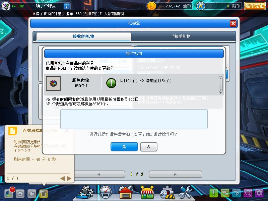Close the 礼物盒 window
Viewport: 268px width, 201px height.
click(x=233, y=23)
